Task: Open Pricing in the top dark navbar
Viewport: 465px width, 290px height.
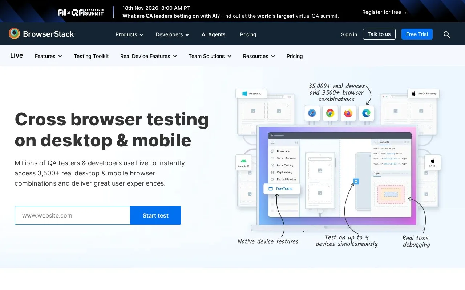Action: tap(248, 34)
